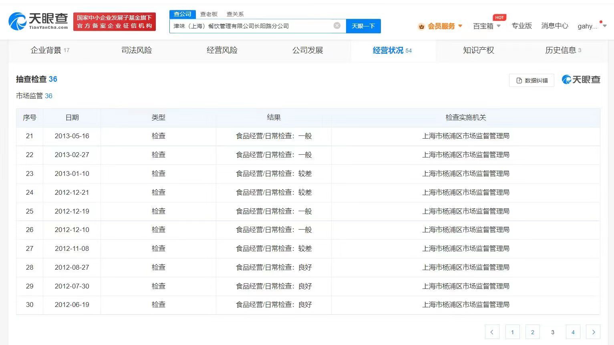
Task: Click the 市场监管 36 category label
Action: tap(34, 96)
